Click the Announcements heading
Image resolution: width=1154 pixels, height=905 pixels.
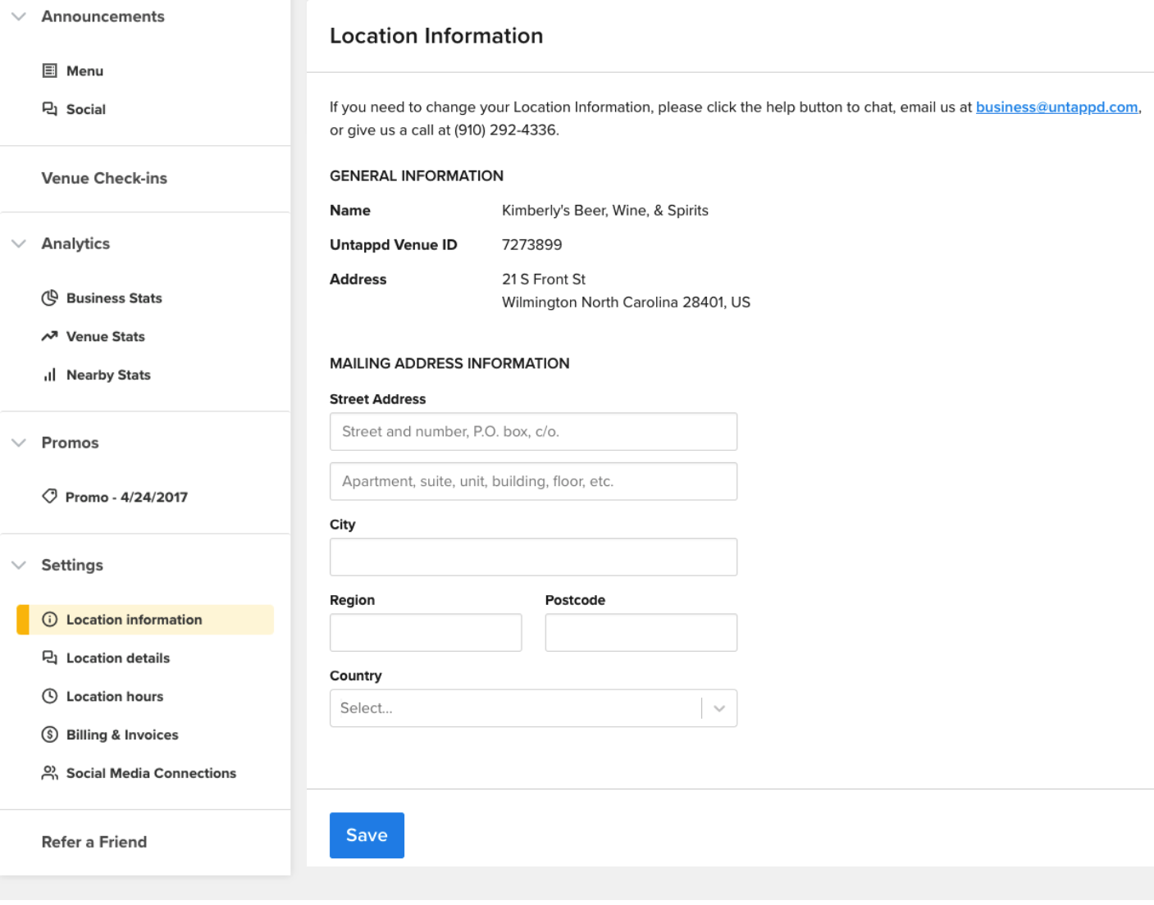pos(103,16)
